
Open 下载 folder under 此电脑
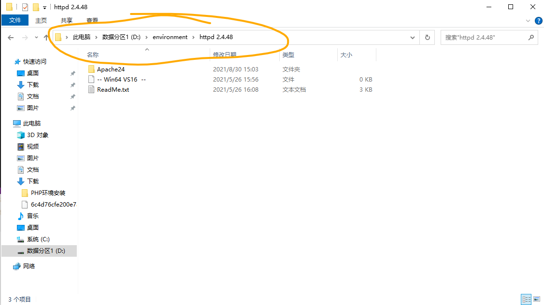[28, 181]
